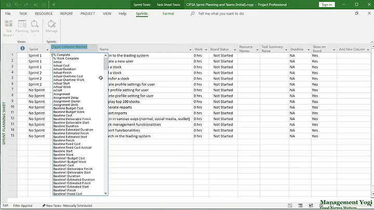Choose 'Actual Cost' from the field list
Screen dimensions: 374x210
(61, 65)
